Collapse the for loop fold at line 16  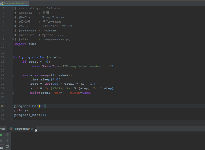(13, 75)
